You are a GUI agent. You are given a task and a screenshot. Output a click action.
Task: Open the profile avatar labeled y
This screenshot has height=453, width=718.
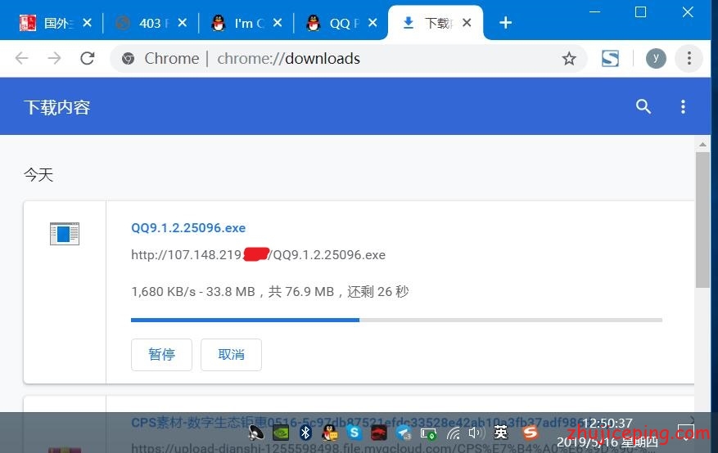pyautogui.click(x=656, y=59)
